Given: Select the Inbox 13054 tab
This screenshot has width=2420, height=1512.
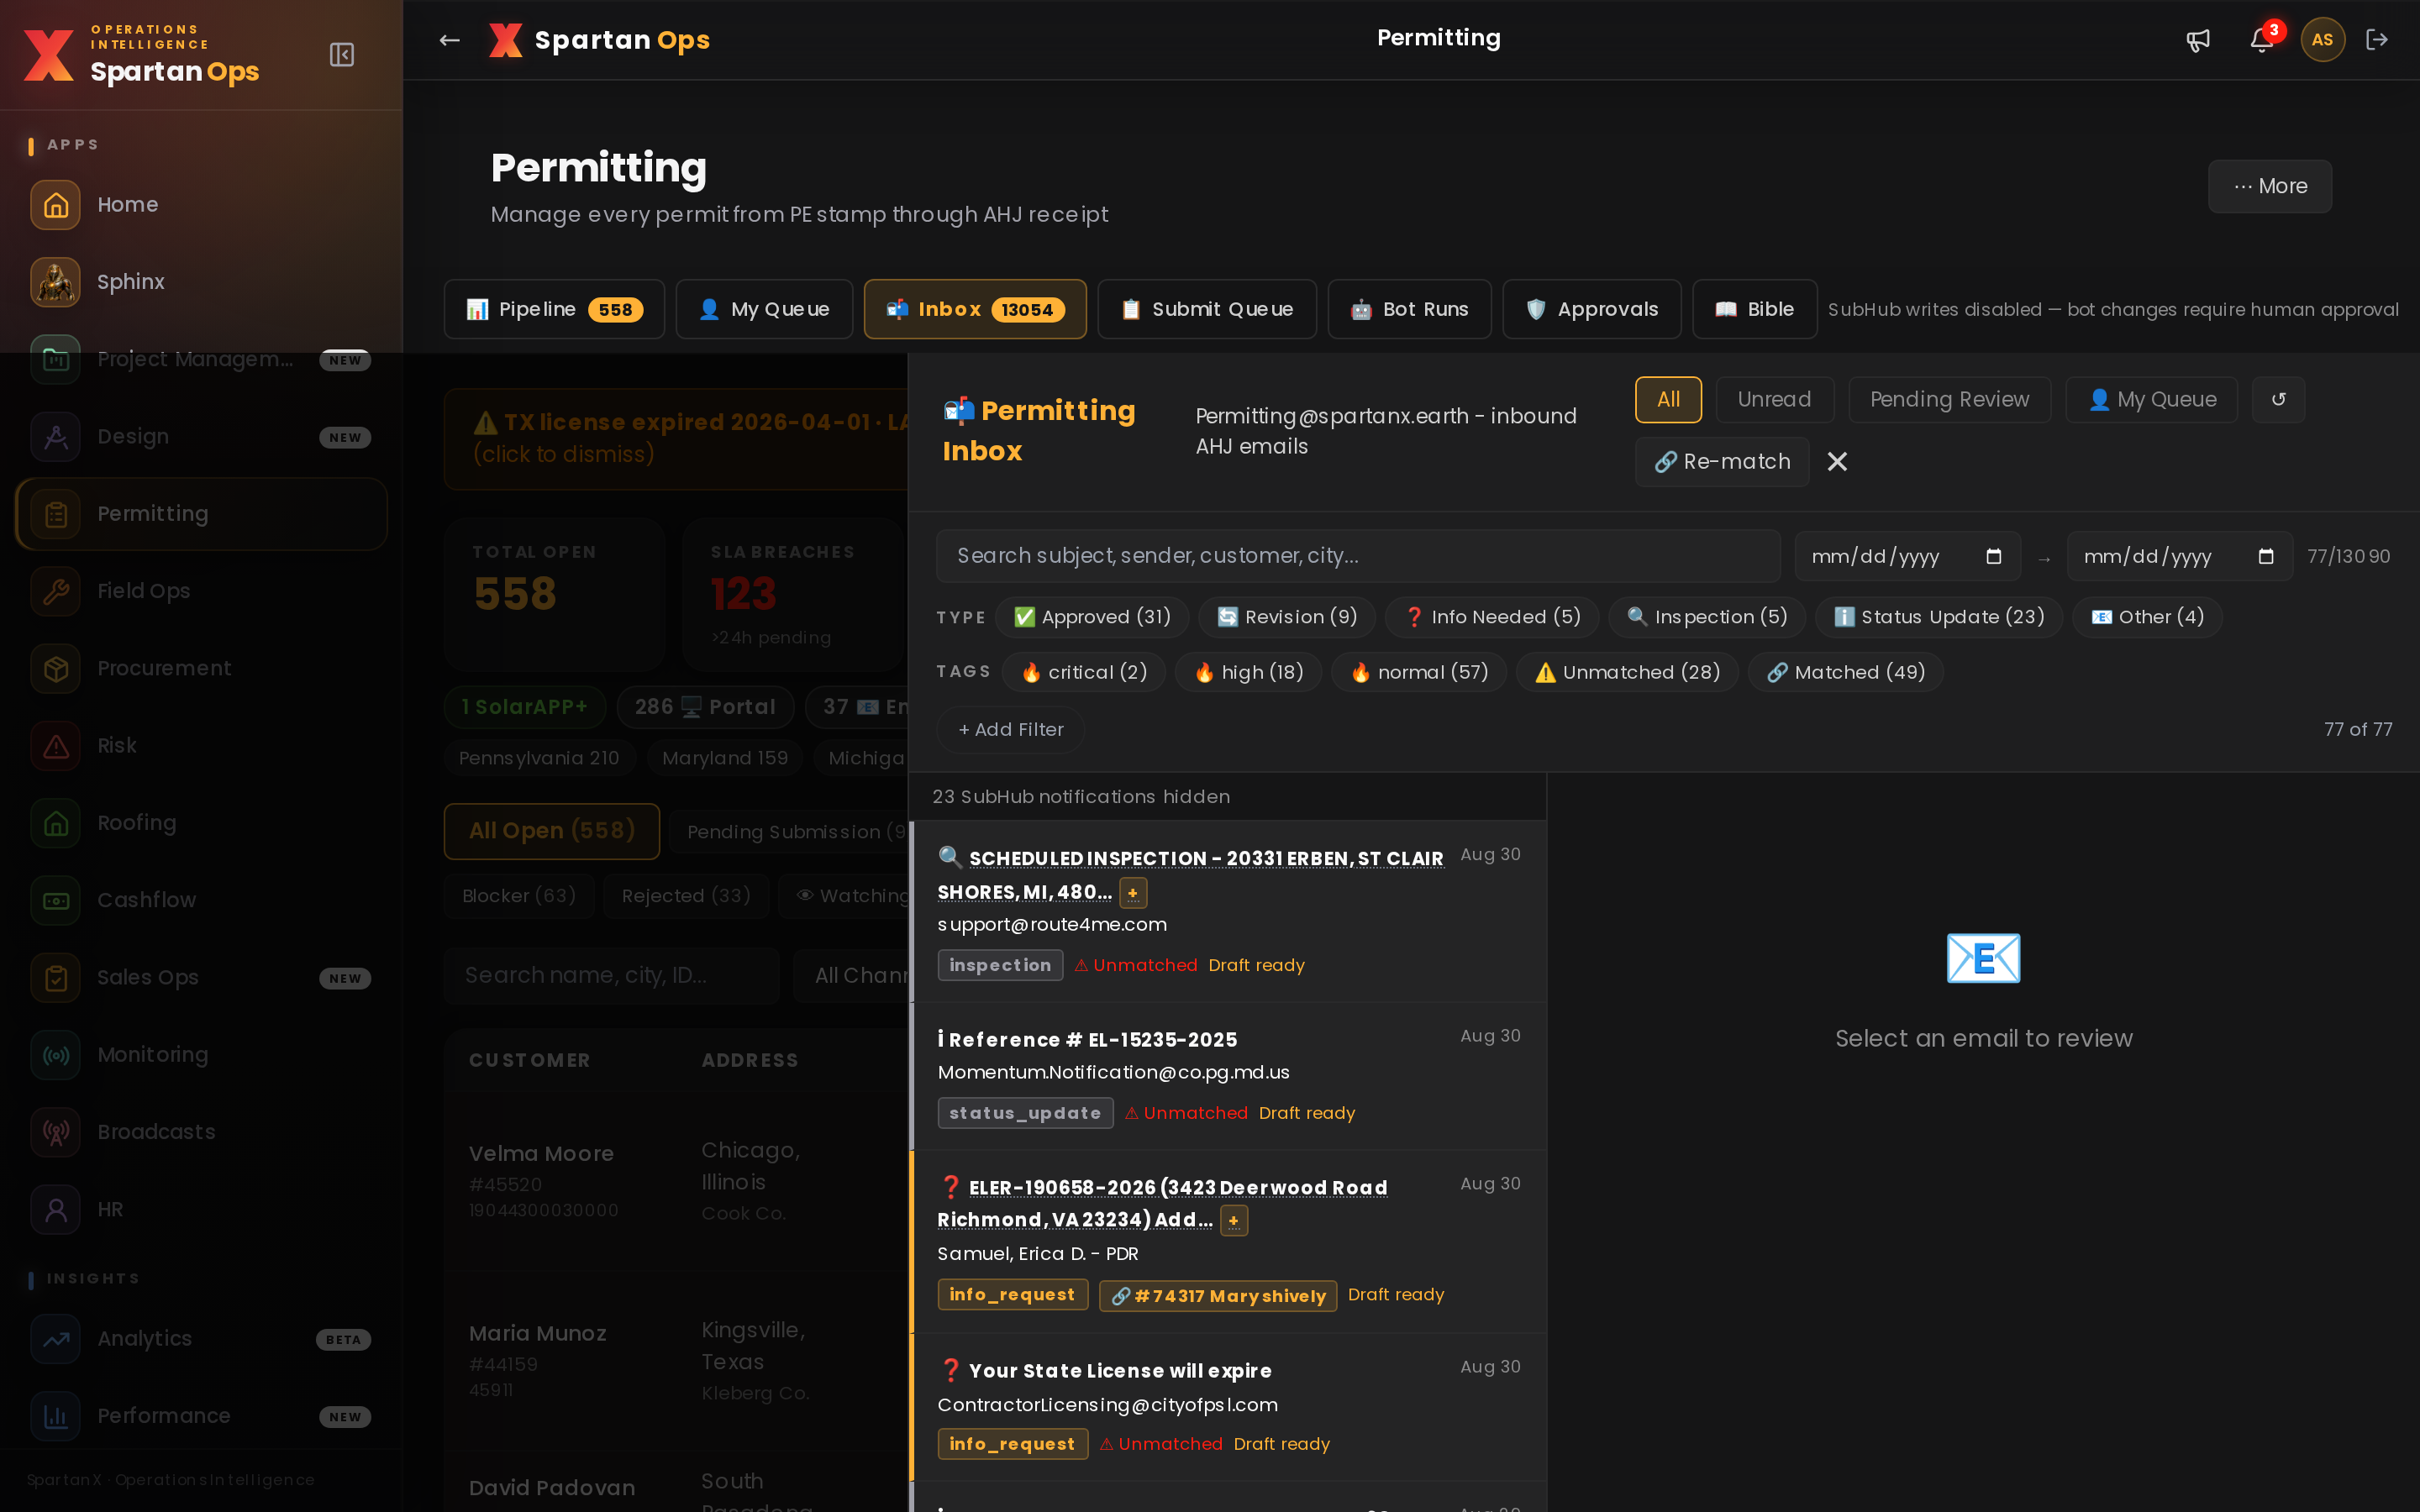Looking at the screenshot, I should 975,309.
